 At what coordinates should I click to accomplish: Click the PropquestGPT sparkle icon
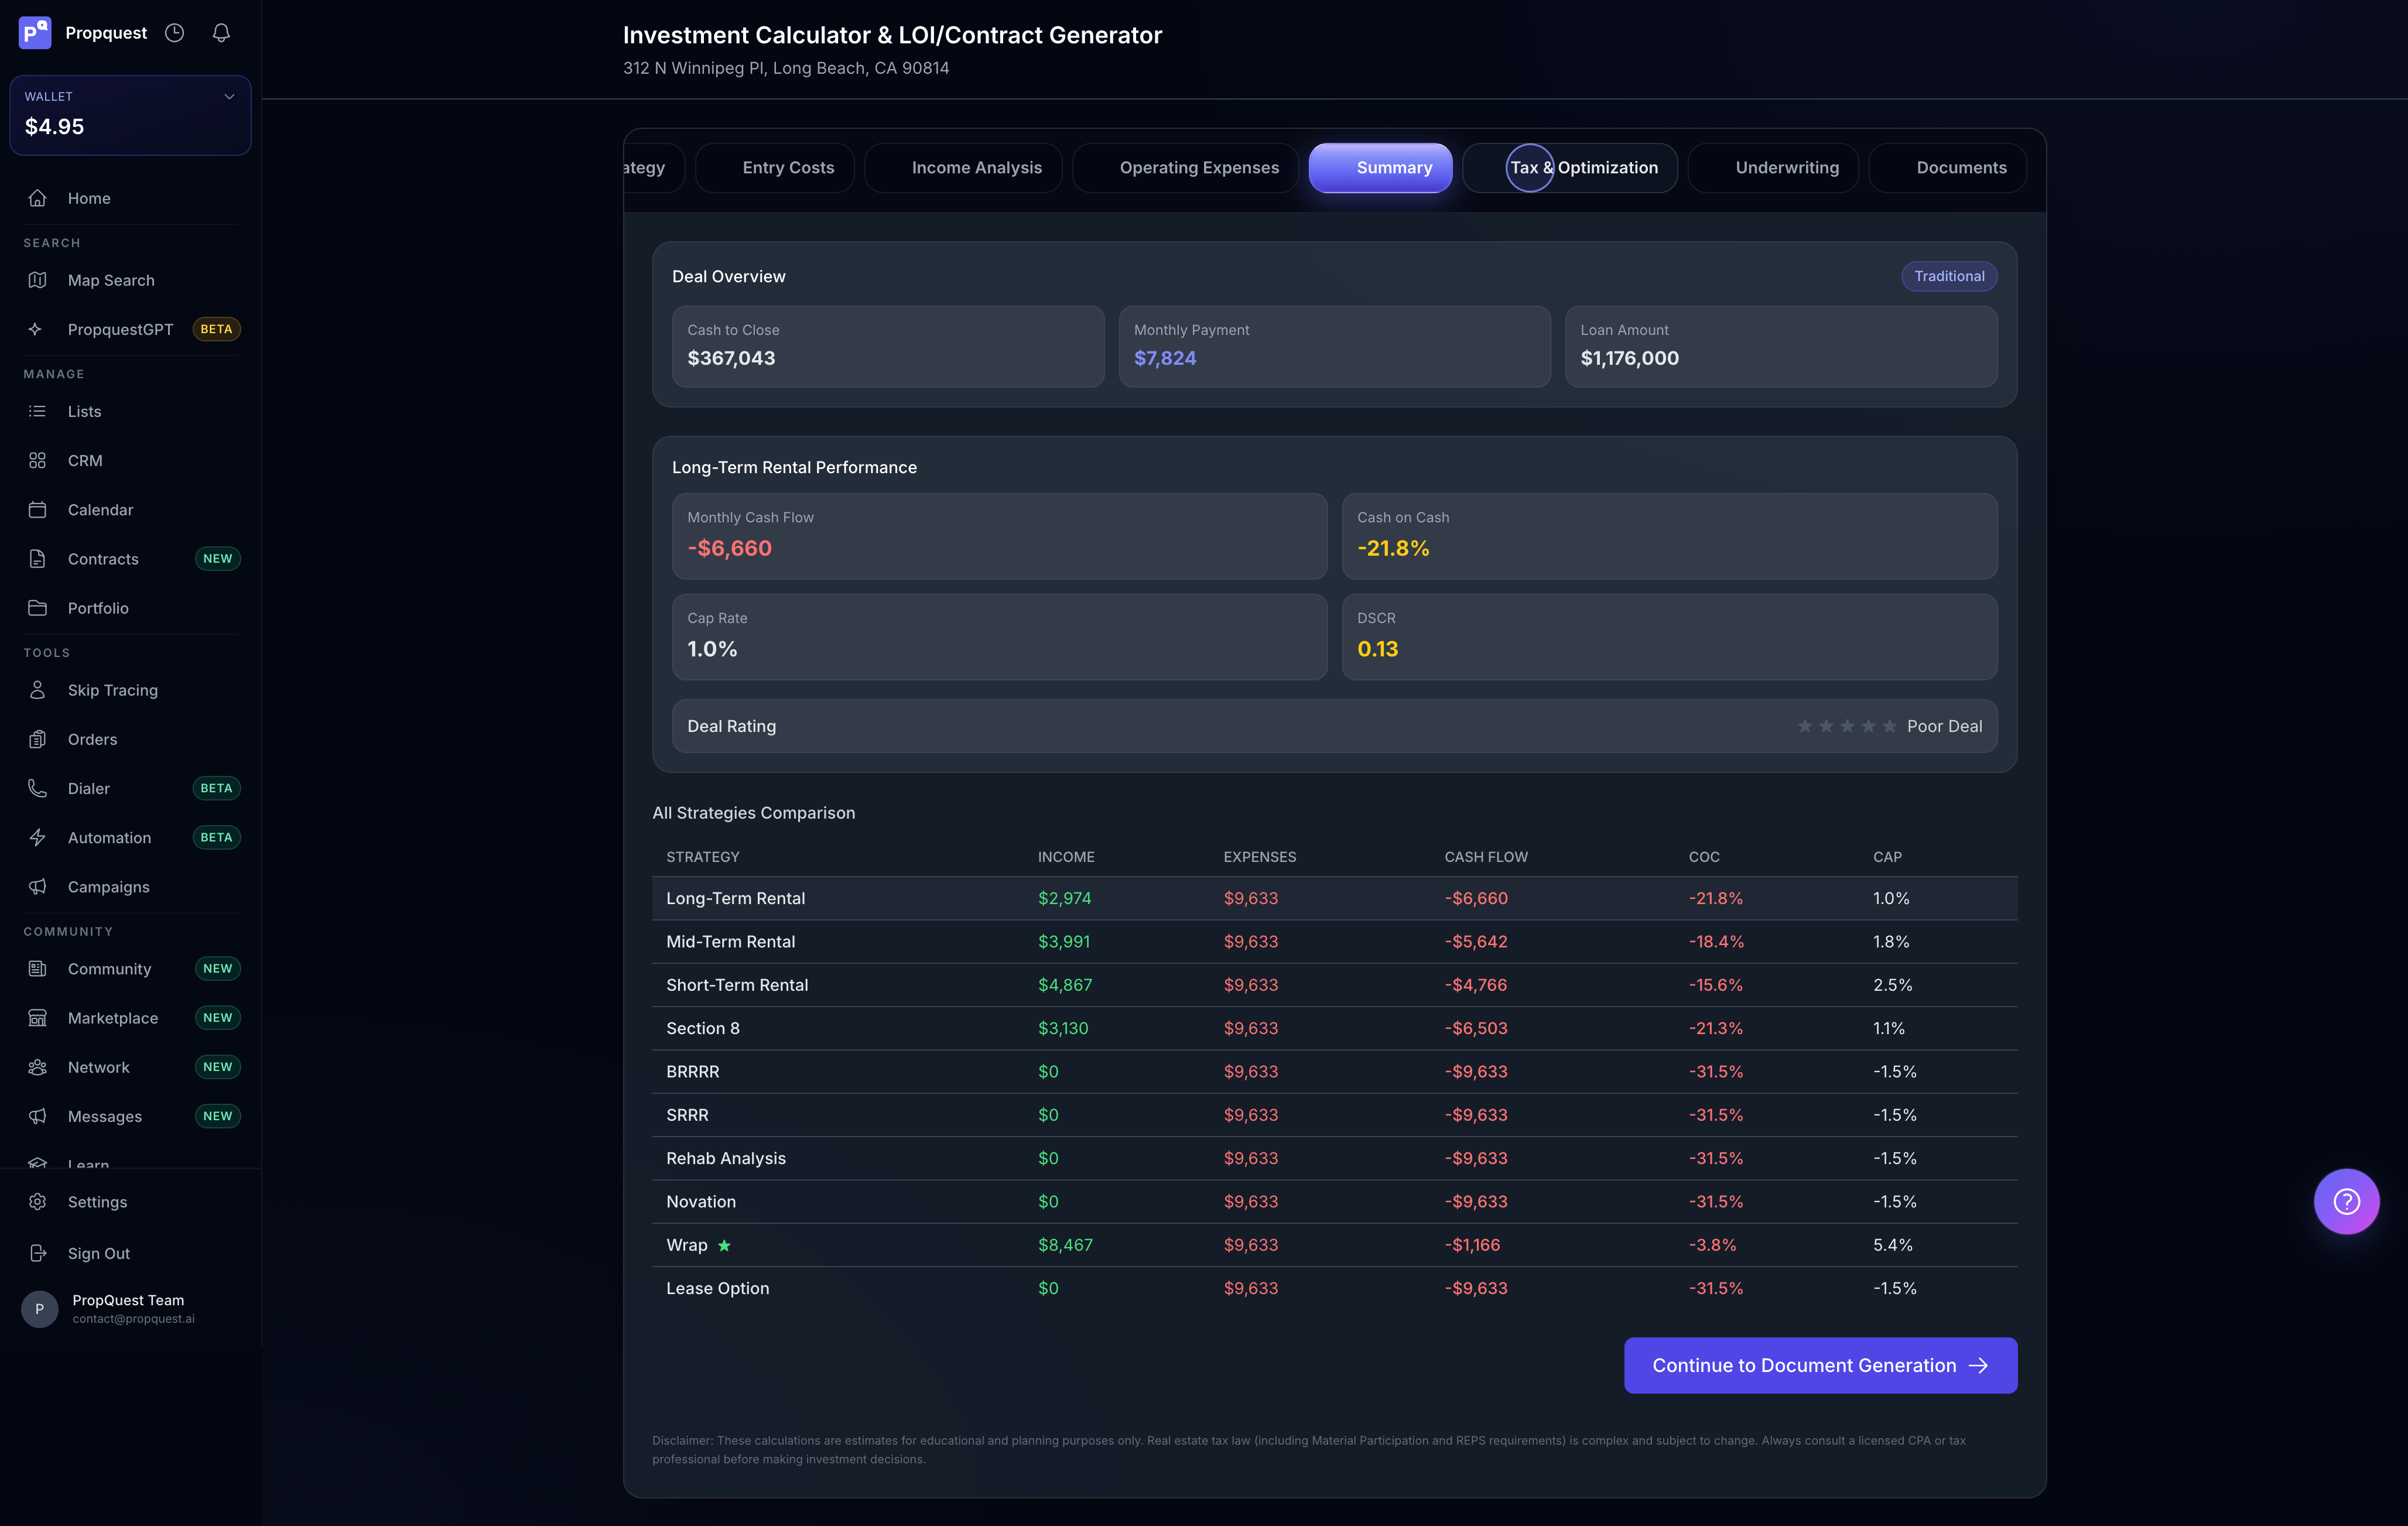pyautogui.click(x=36, y=329)
